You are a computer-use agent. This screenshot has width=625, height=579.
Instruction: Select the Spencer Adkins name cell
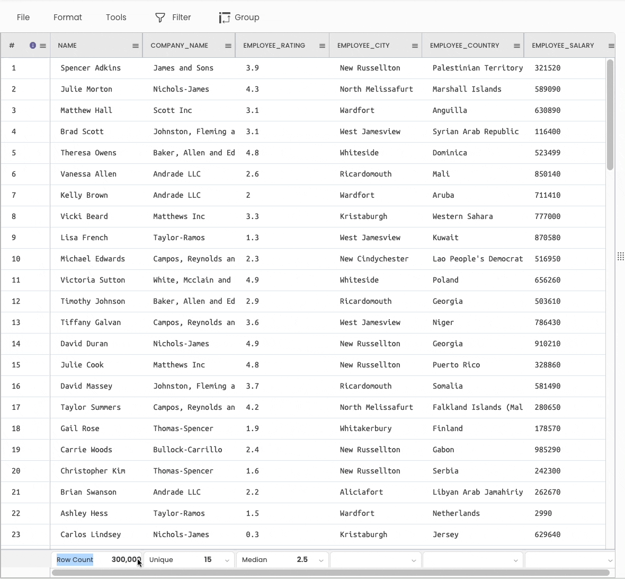tap(91, 68)
